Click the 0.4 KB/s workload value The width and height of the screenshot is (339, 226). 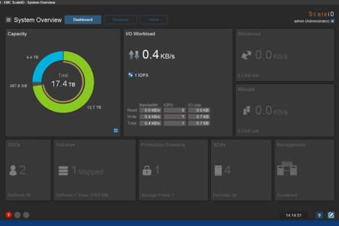point(158,54)
